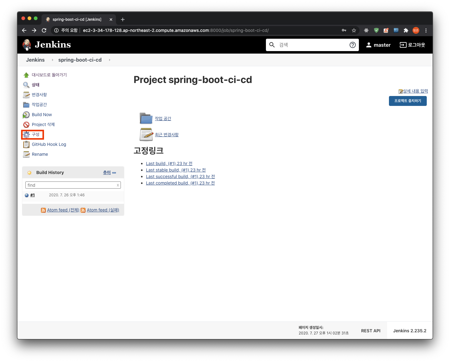Click the folder icon beside 작업공간
The width and height of the screenshot is (450, 362).
(26, 105)
